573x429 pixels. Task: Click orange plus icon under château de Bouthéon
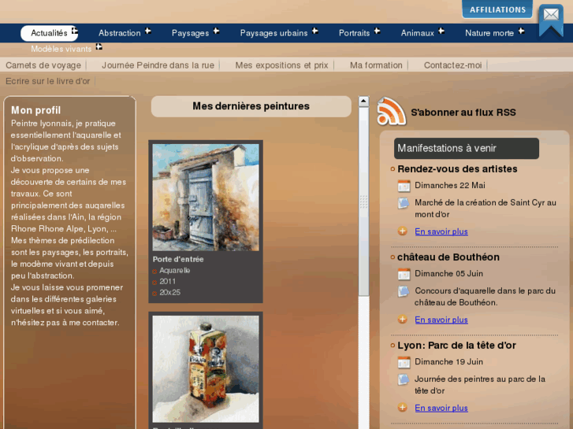402,320
